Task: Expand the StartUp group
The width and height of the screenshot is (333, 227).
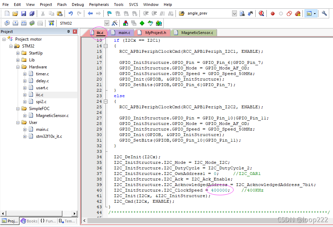Action: coord(18,53)
